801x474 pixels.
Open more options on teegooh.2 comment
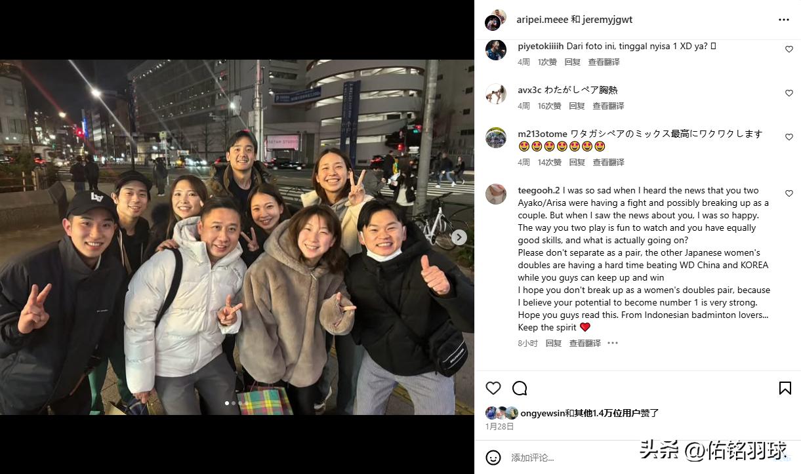tap(612, 343)
